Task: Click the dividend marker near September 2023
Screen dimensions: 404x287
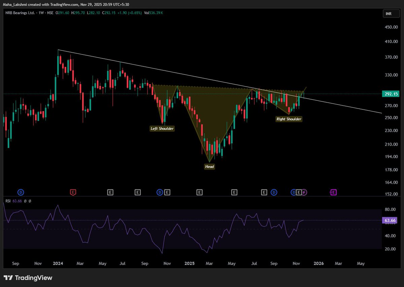Action: point(21,192)
